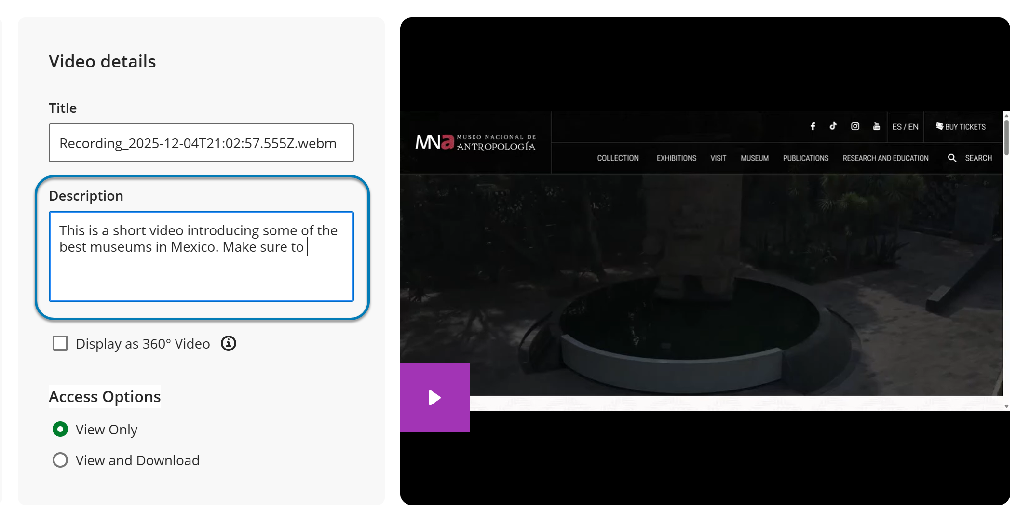Open the COLLECTION menu
The image size is (1030, 525).
[618, 158]
